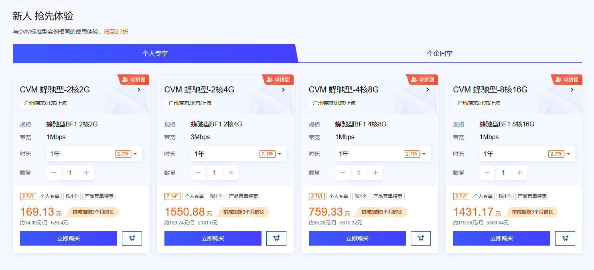594x270 pixels.
Task: Click 拼成加赠3个月时长 on 1550.88元 card
Action: point(243,212)
